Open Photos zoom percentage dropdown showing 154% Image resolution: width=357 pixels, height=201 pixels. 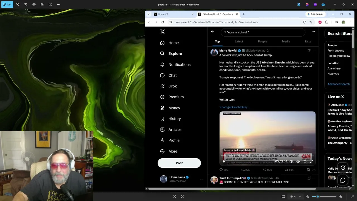295,197
